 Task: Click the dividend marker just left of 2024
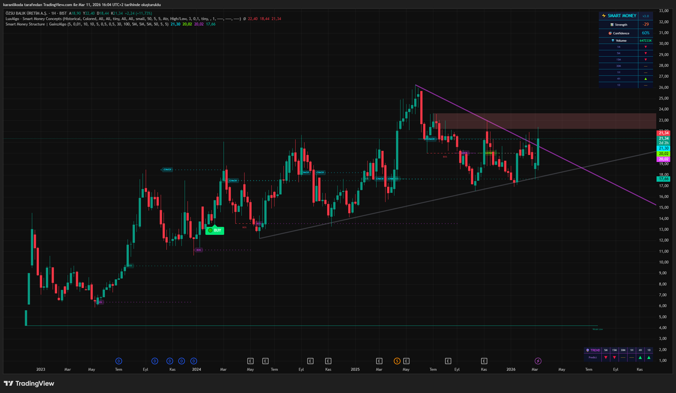point(193,360)
